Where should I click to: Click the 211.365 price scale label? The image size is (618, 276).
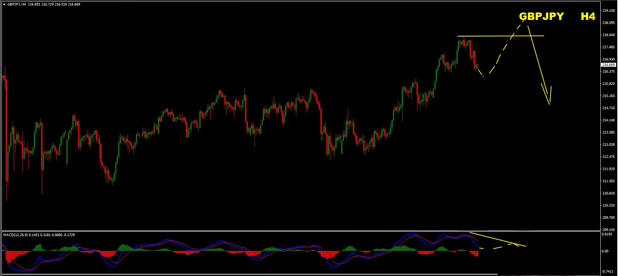608,181
